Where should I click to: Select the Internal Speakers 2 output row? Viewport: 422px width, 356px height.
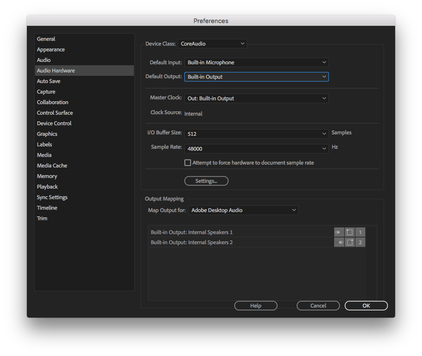257,242
